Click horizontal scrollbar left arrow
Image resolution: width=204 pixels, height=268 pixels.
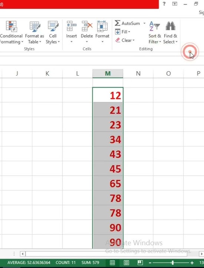pos(23,254)
